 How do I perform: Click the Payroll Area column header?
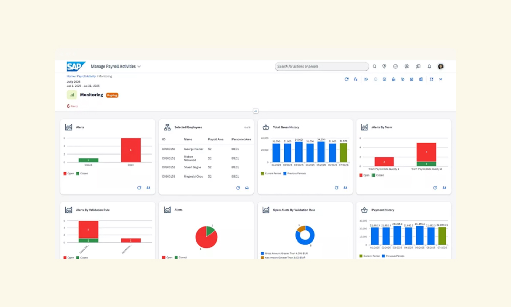216,139
